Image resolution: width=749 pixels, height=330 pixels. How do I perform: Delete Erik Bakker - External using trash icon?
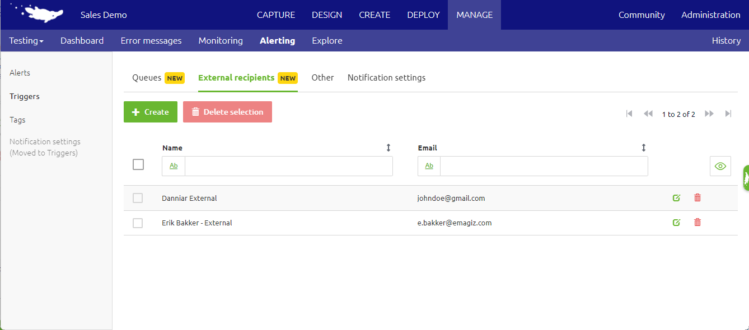(x=697, y=222)
